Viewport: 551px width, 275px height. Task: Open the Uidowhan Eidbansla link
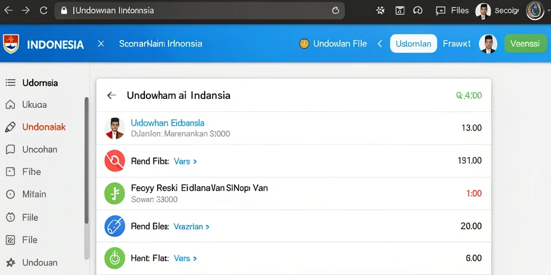pos(168,123)
